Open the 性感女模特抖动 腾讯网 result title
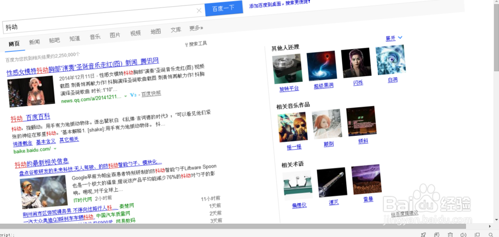 click(x=83, y=67)
